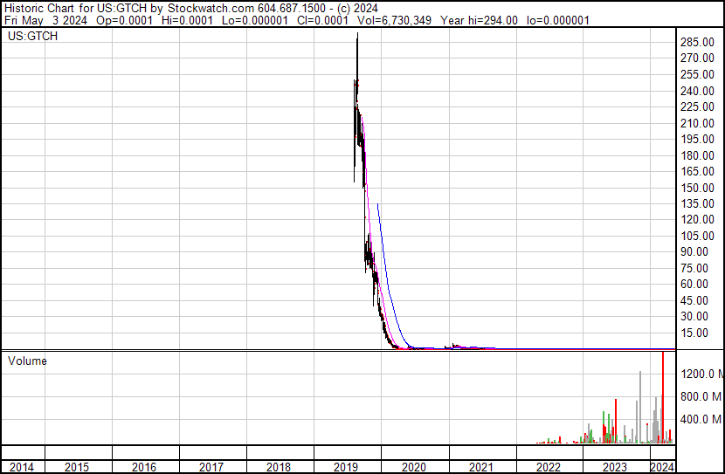This screenshot has width=725, height=474.
Task: Click the 60.00 price axis value
Action: (694, 284)
